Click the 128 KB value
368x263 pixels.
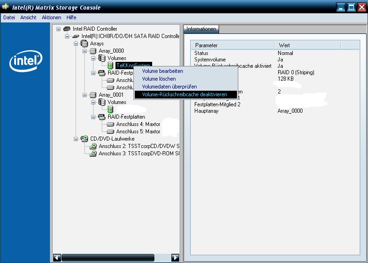pos(286,79)
